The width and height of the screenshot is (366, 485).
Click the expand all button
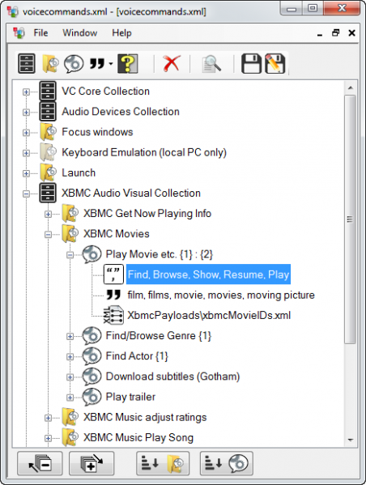[91, 463]
